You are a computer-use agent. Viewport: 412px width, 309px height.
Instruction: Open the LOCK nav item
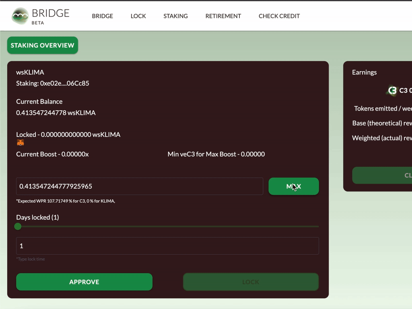click(x=138, y=16)
